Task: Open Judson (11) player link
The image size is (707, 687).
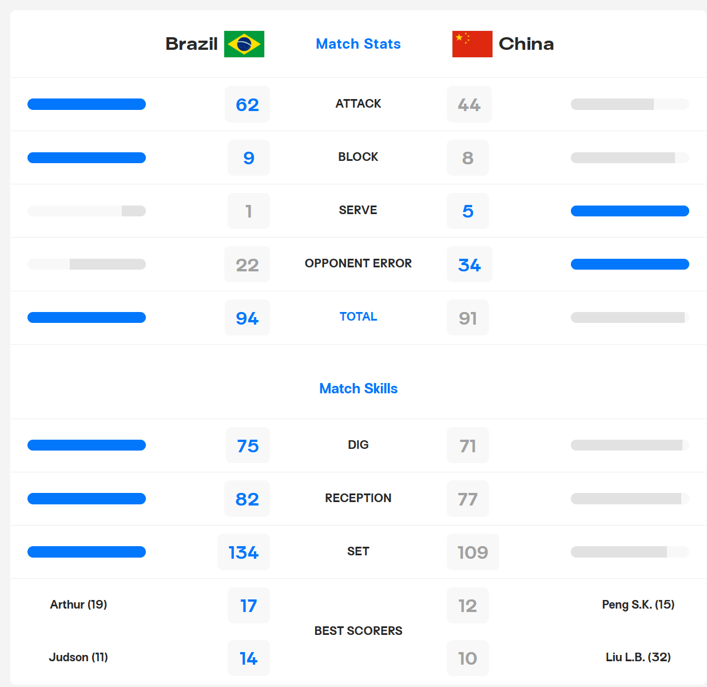Action: 78,657
